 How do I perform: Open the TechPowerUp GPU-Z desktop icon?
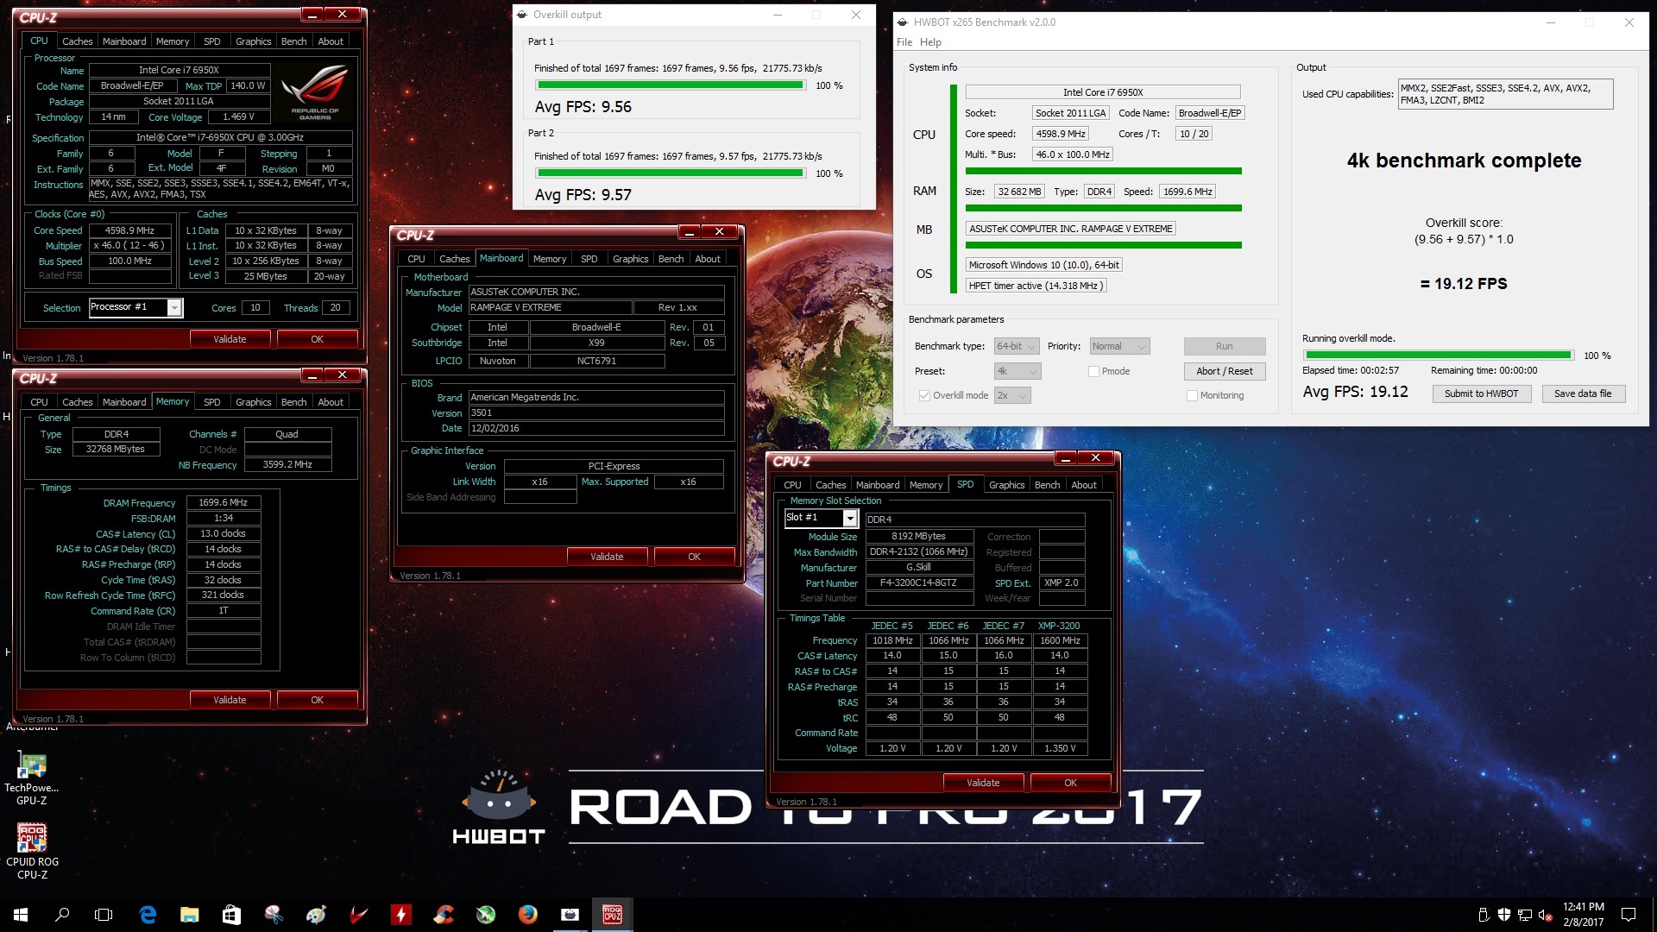click(x=32, y=779)
